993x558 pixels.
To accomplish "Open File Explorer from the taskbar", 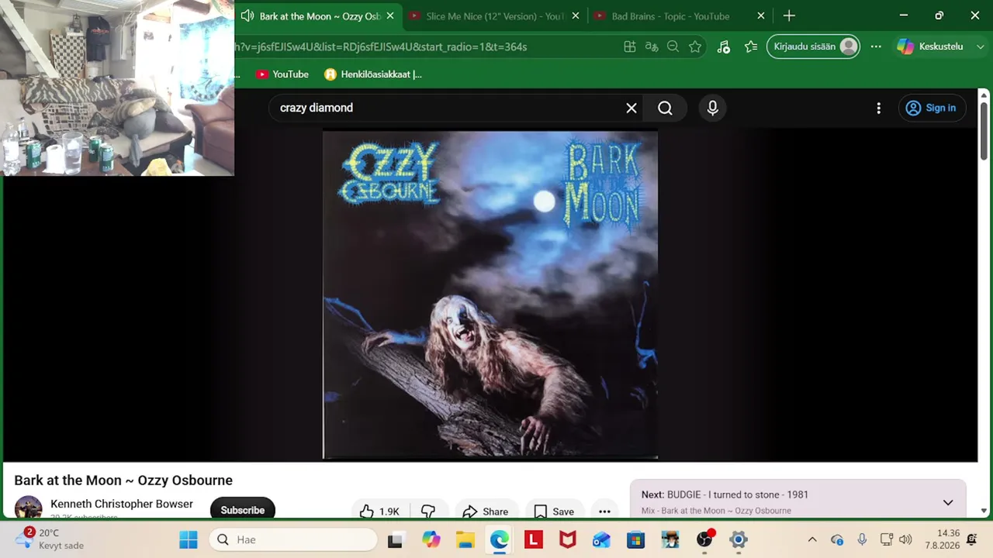I will click(x=465, y=539).
